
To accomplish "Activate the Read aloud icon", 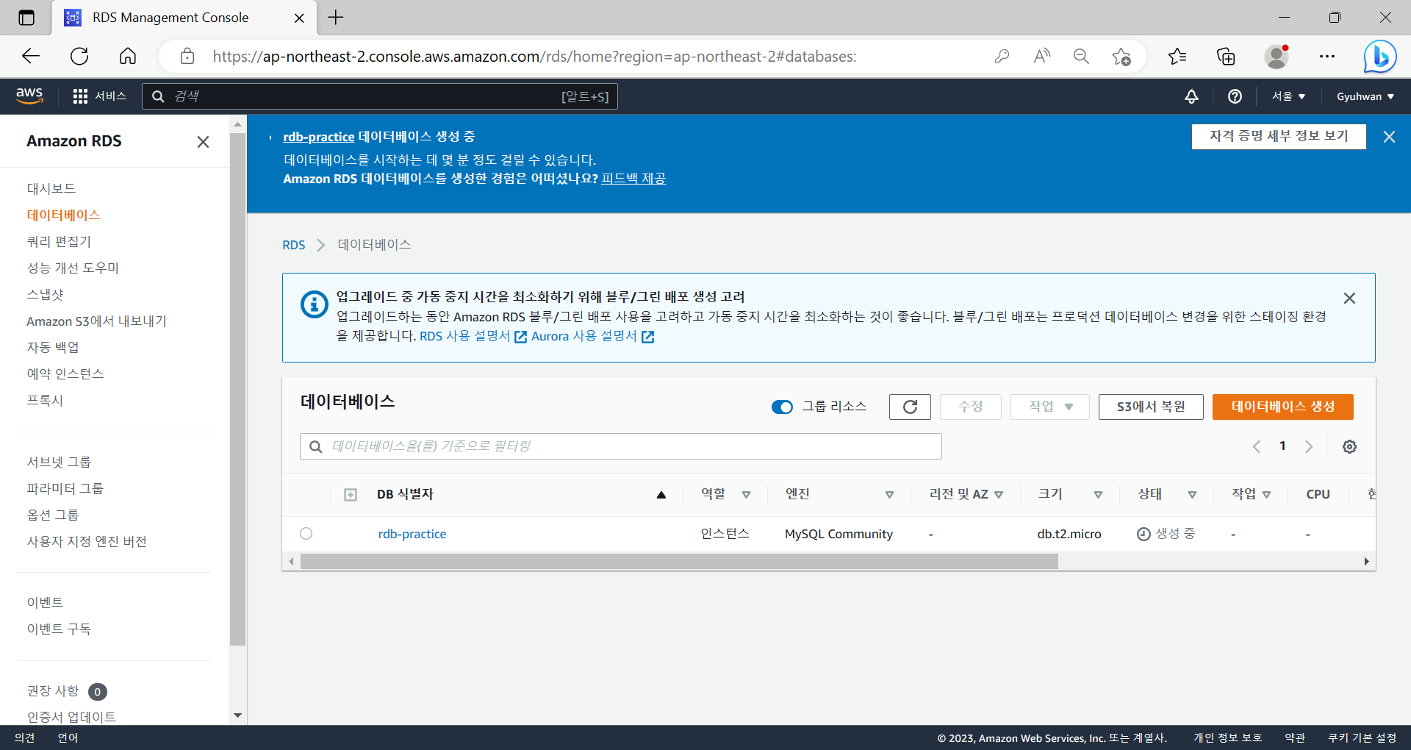I will (x=1042, y=56).
